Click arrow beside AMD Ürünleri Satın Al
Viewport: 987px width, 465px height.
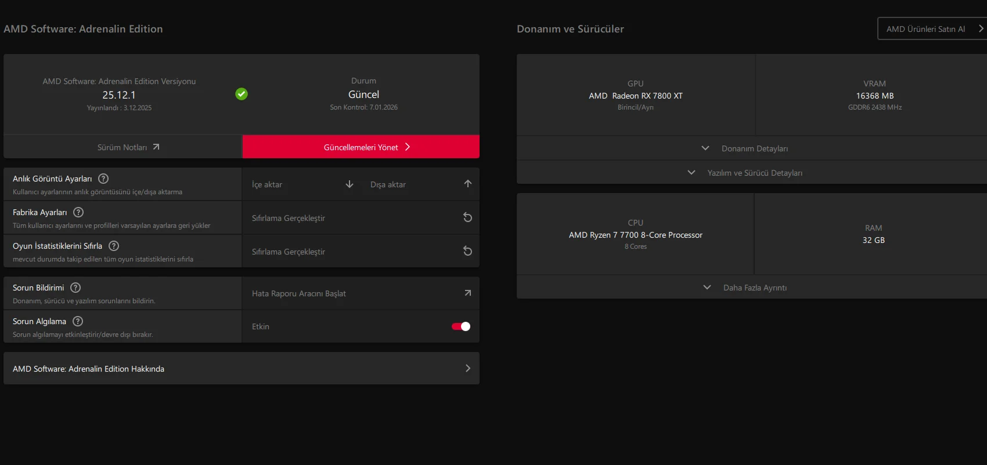pos(981,28)
